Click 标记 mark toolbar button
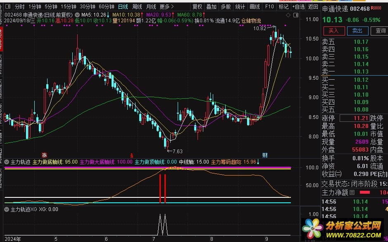The width and height of the screenshot is (388, 242). pos(283,7)
